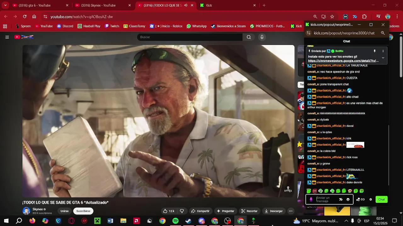Collapse the pinned message with the chevron
The width and height of the screenshot is (403, 226).
383,58
